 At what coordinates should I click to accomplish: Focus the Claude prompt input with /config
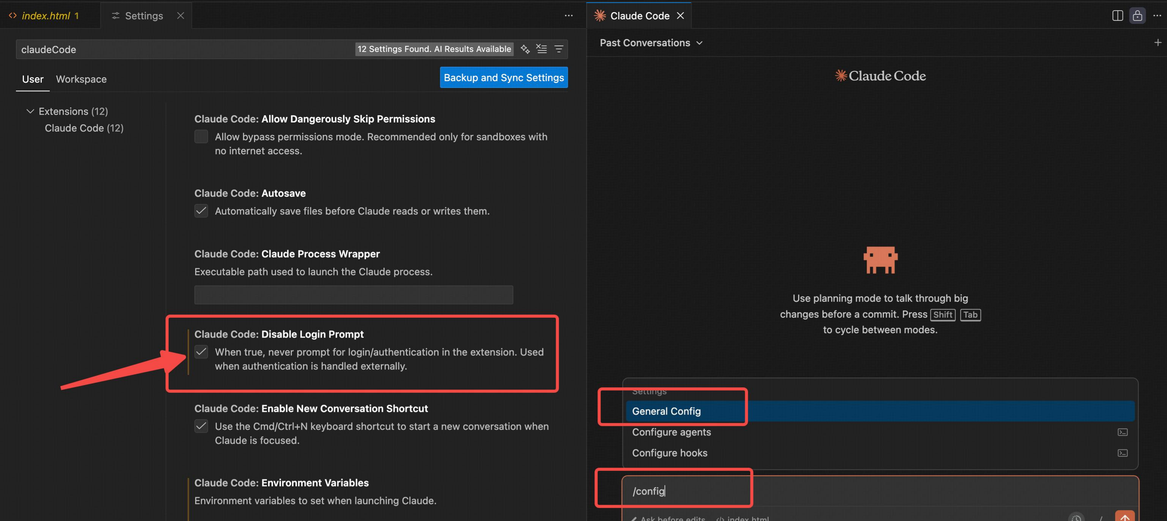pyautogui.click(x=880, y=491)
